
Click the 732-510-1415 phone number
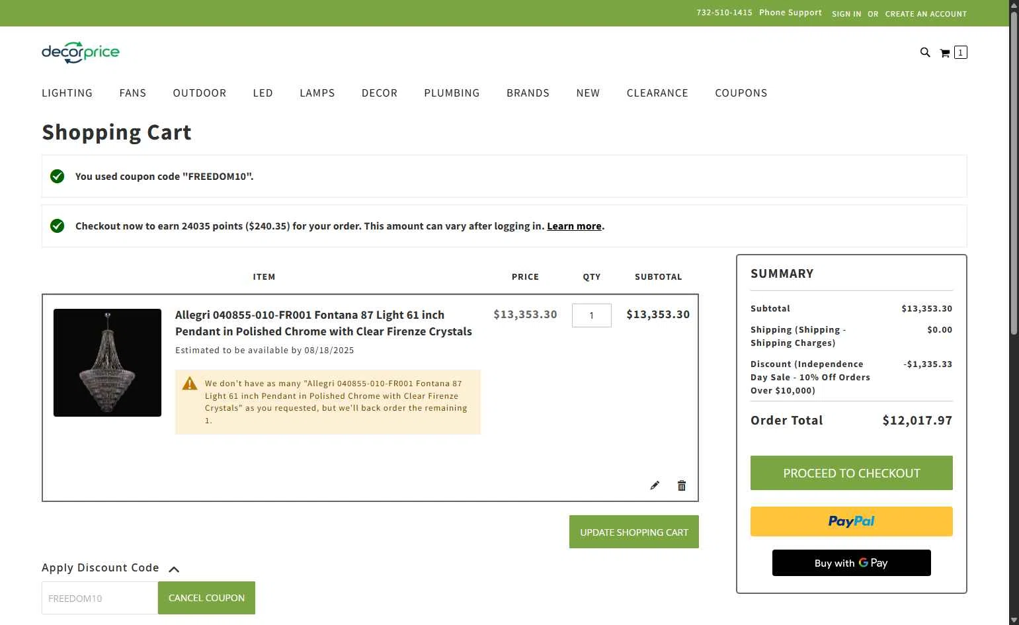(x=724, y=13)
